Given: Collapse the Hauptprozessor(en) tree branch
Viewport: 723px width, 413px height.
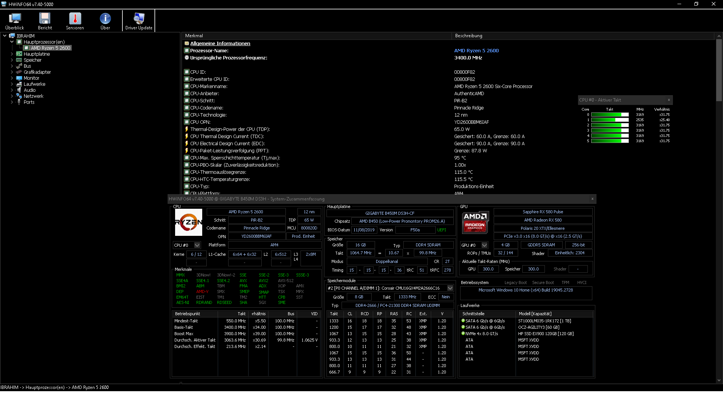Looking at the screenshot, I should [12, 42].
